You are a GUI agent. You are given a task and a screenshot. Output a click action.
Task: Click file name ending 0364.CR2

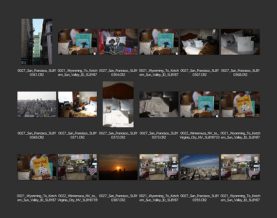(x=118, y=73)
